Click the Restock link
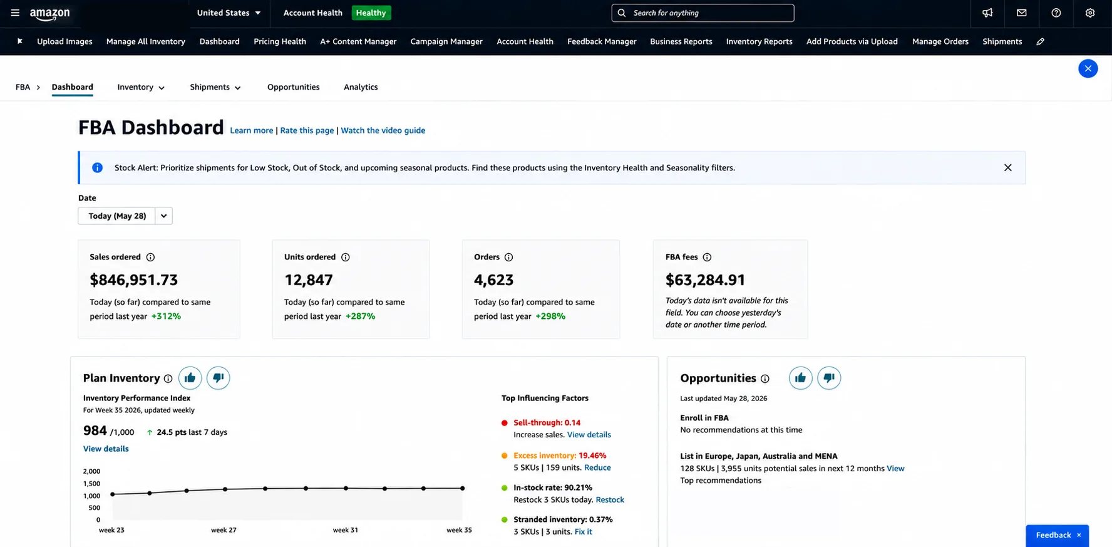This screenshot has height=547, width=1112. click(x=610, y=499)
